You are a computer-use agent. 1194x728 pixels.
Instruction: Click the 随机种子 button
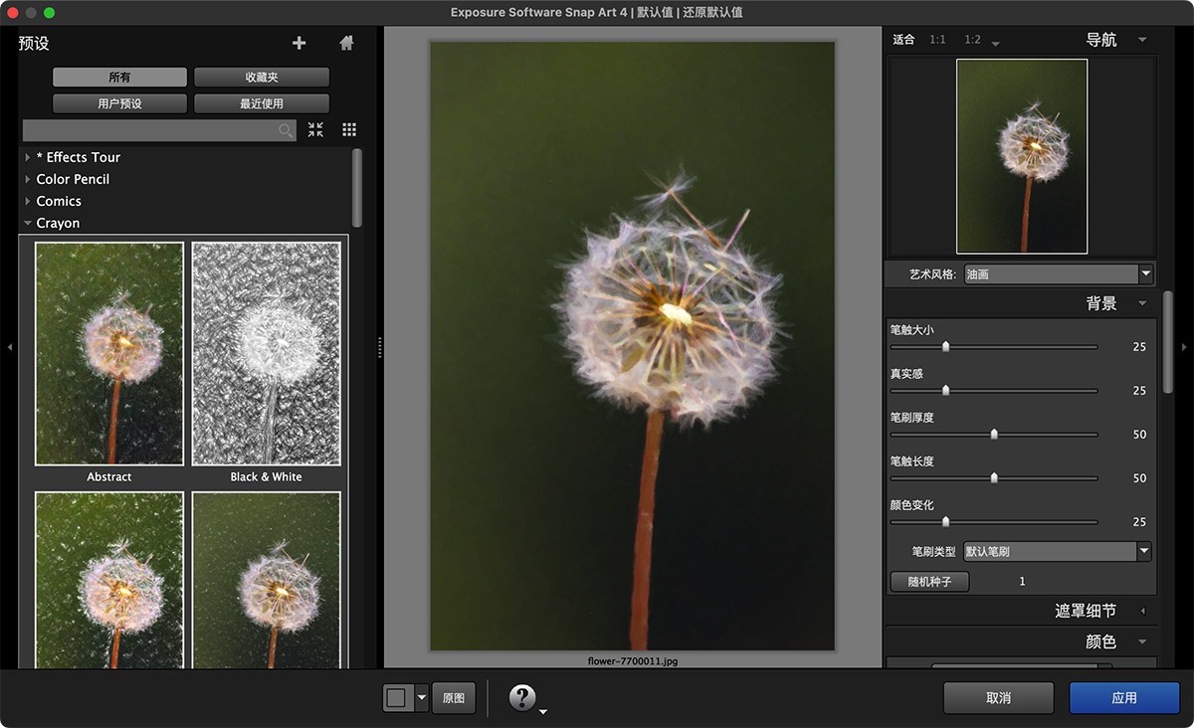929,582
